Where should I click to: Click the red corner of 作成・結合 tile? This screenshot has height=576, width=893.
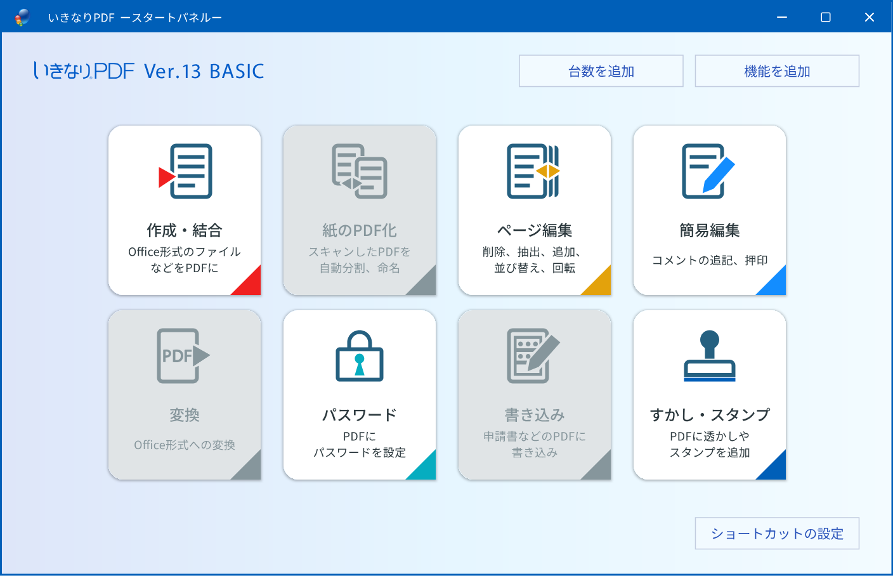tap(250, 284)
